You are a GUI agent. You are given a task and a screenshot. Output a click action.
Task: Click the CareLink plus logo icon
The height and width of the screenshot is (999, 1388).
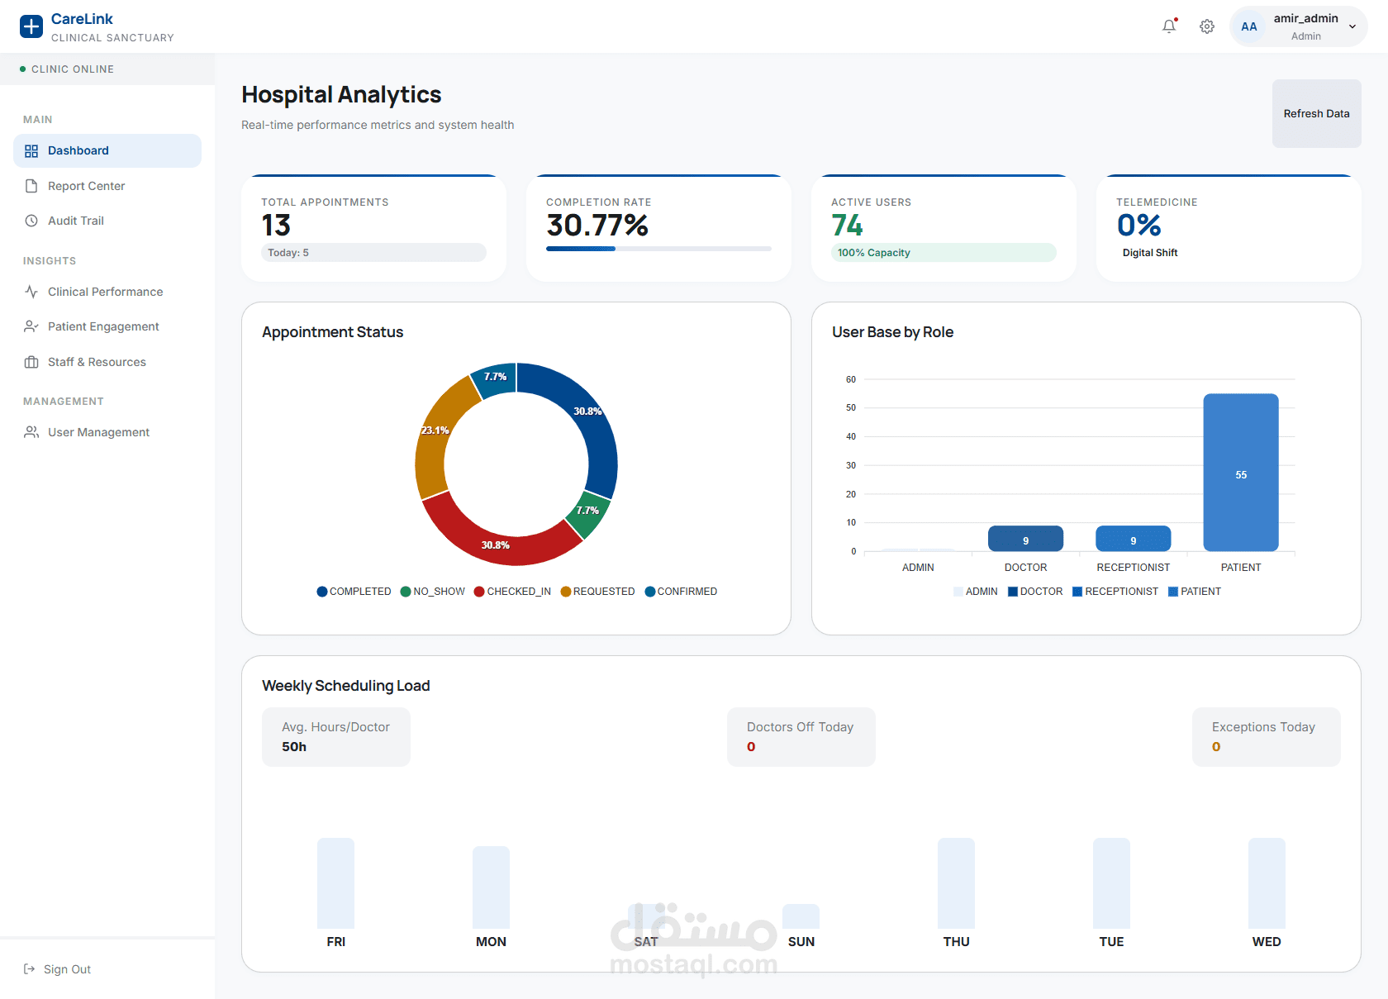point(31,26)
